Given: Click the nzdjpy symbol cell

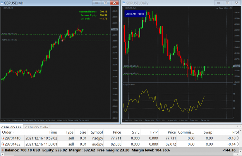Looking at the screenshot, I should [98, 138].
